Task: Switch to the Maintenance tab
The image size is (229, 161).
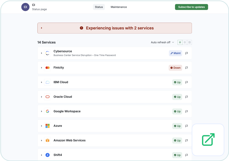Action: point(119,7)
